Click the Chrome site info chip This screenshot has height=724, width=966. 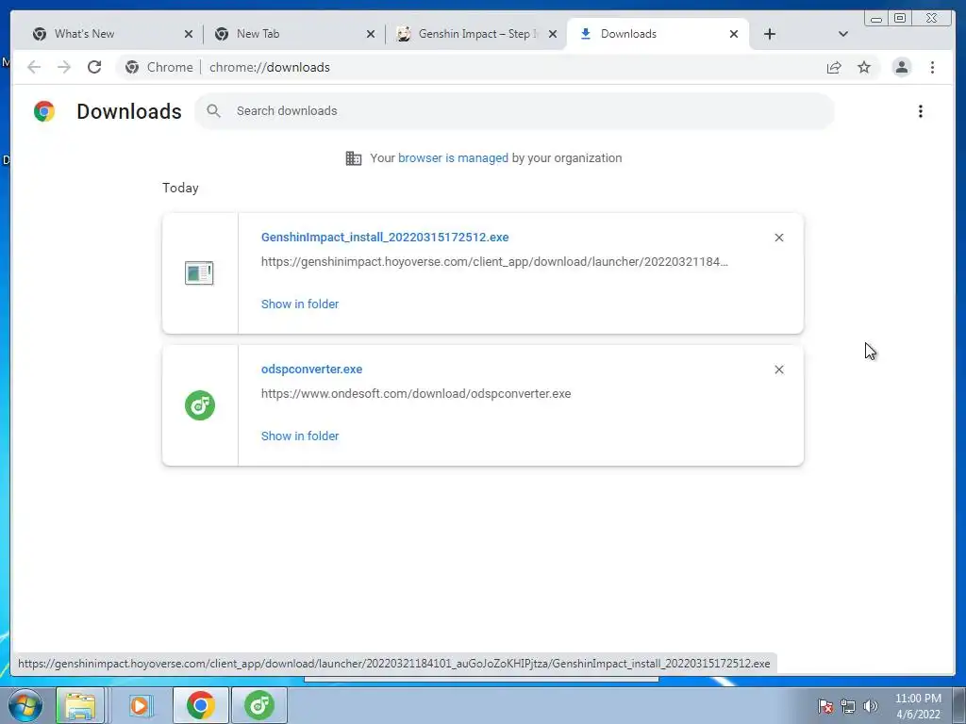158,67
